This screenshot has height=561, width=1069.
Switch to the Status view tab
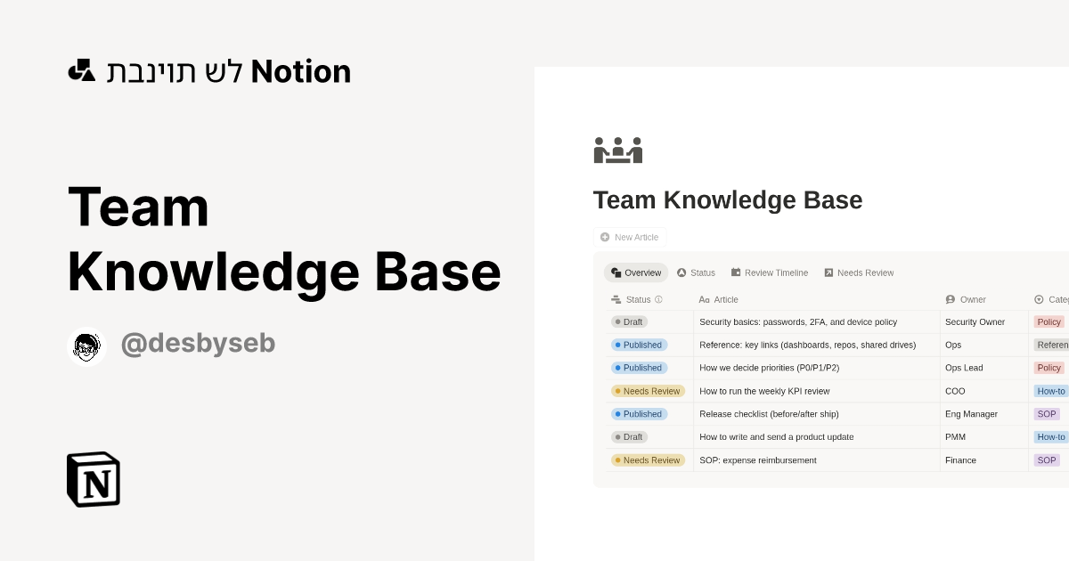pyautogui.click(x=696, y=272)
